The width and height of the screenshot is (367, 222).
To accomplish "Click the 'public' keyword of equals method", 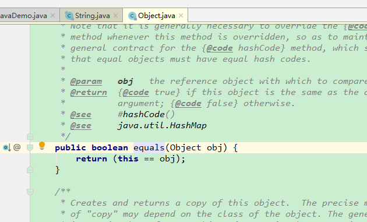I will tap(70, 147).
